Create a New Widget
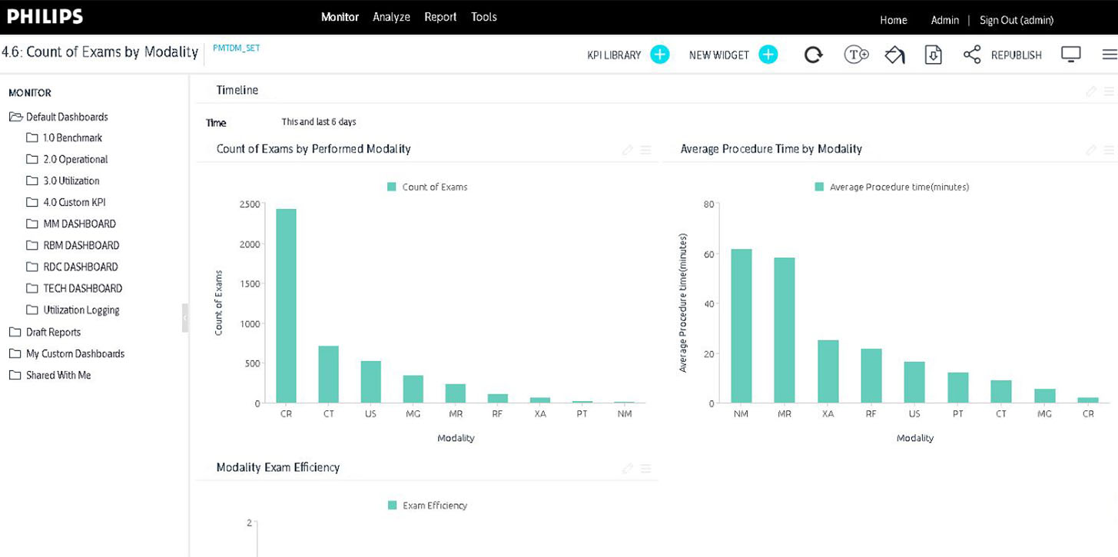The width and height of the screenshot is (1118, 557). click(x=767, y=54)
